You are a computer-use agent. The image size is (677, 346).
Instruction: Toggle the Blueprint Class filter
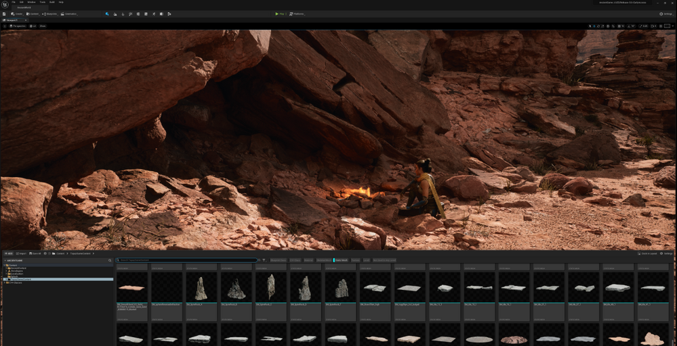click(278, 260)
